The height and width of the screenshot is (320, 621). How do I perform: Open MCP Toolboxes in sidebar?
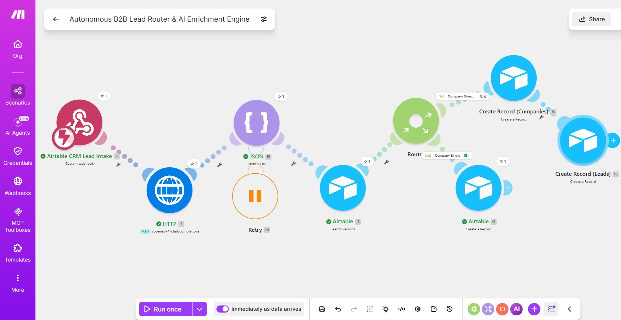[x=18, y=220]
